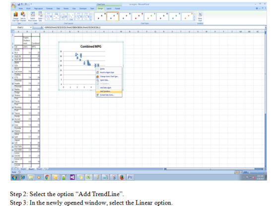Click the Redo icon in Quick Access toolbar

coord(26,4)
